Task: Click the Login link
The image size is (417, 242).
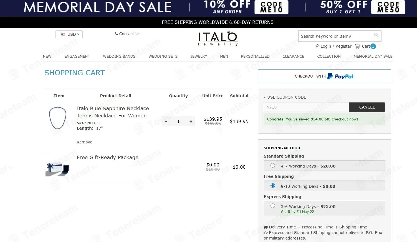Action: click(326, 46)
